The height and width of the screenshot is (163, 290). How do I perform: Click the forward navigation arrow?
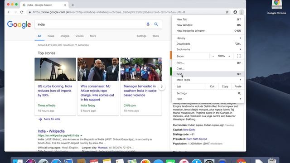[15, 12]
